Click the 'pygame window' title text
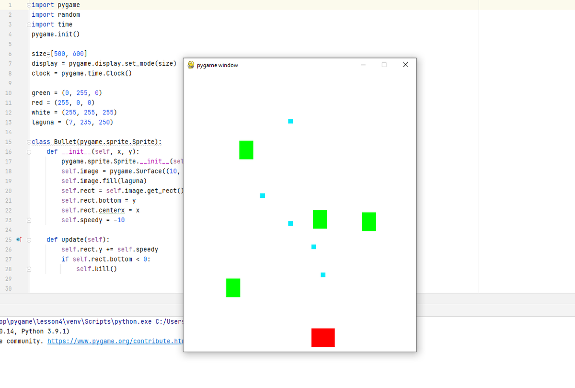The width and height of the screenshot is (575, 388). [217, 65]
